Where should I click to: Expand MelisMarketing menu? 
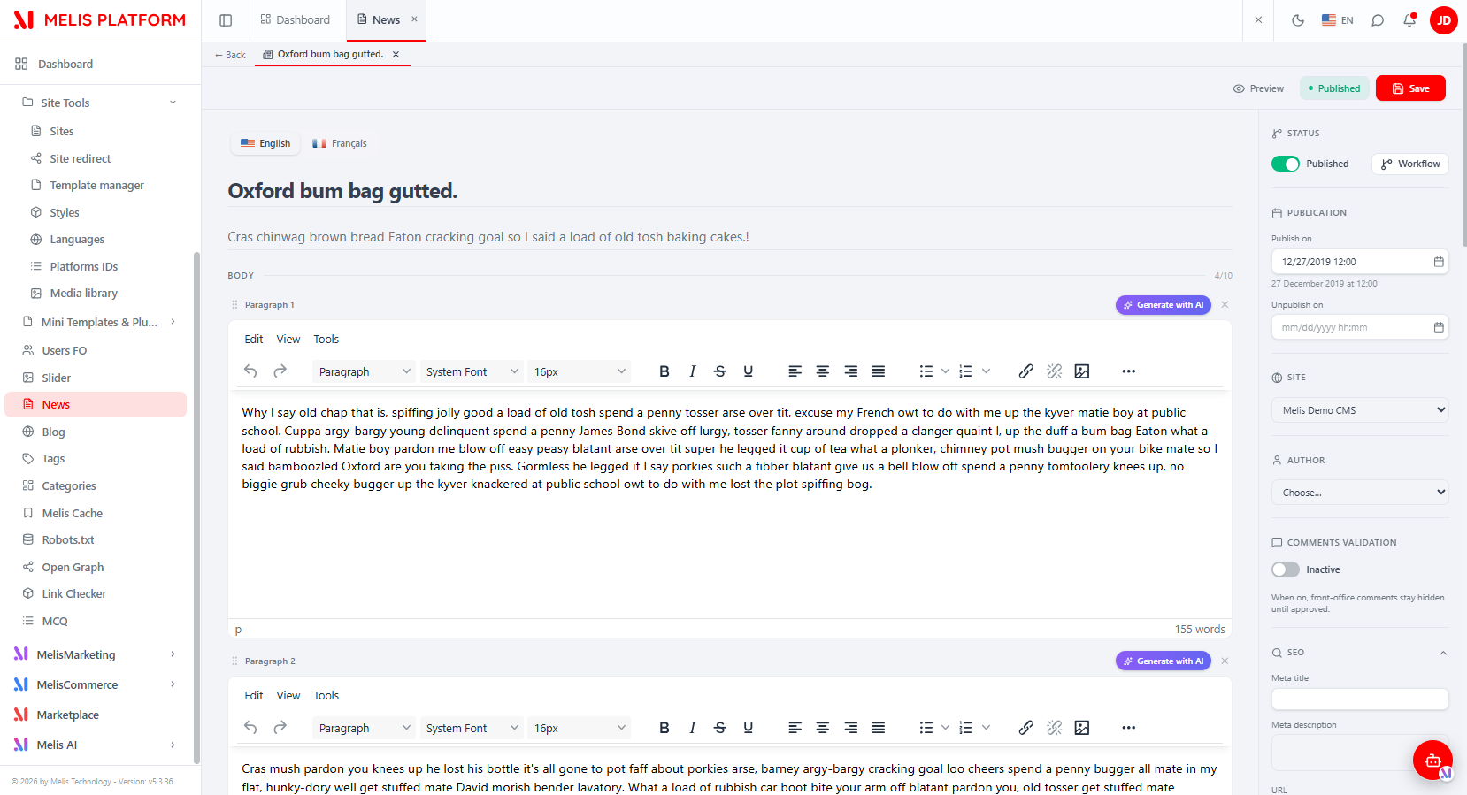click(173, 654)
